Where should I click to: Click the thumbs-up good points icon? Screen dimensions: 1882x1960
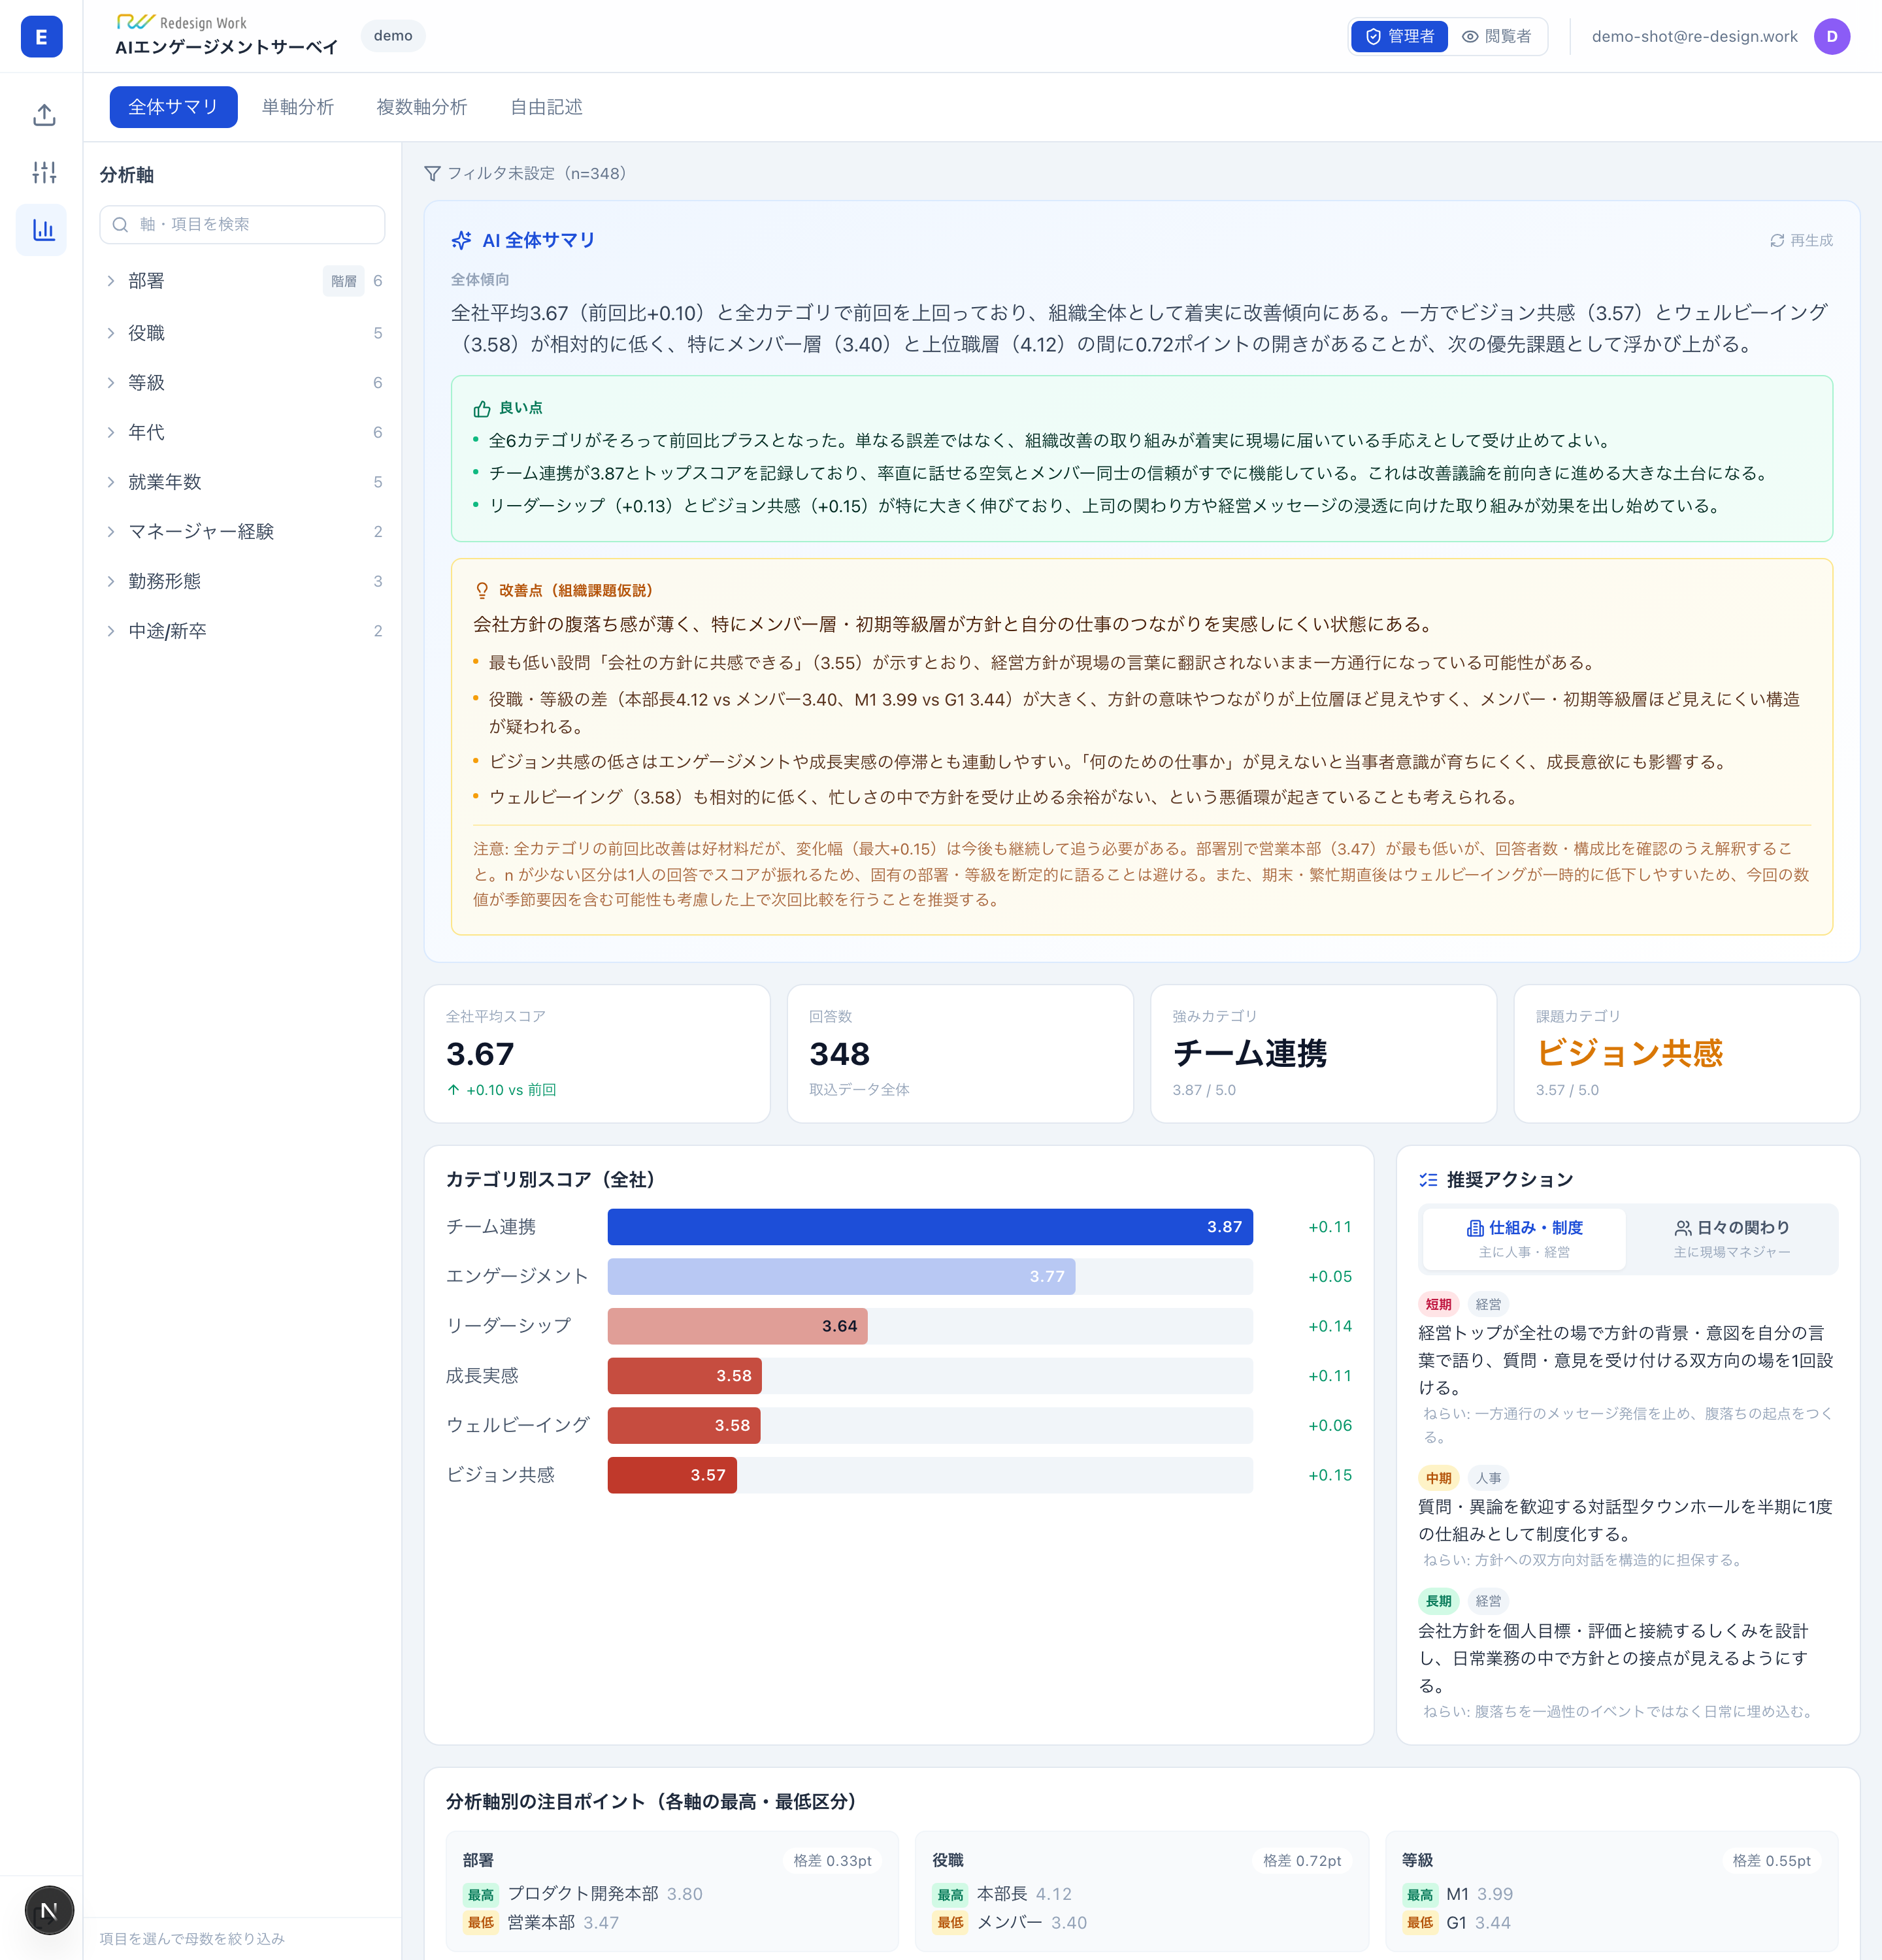[482, 408]
